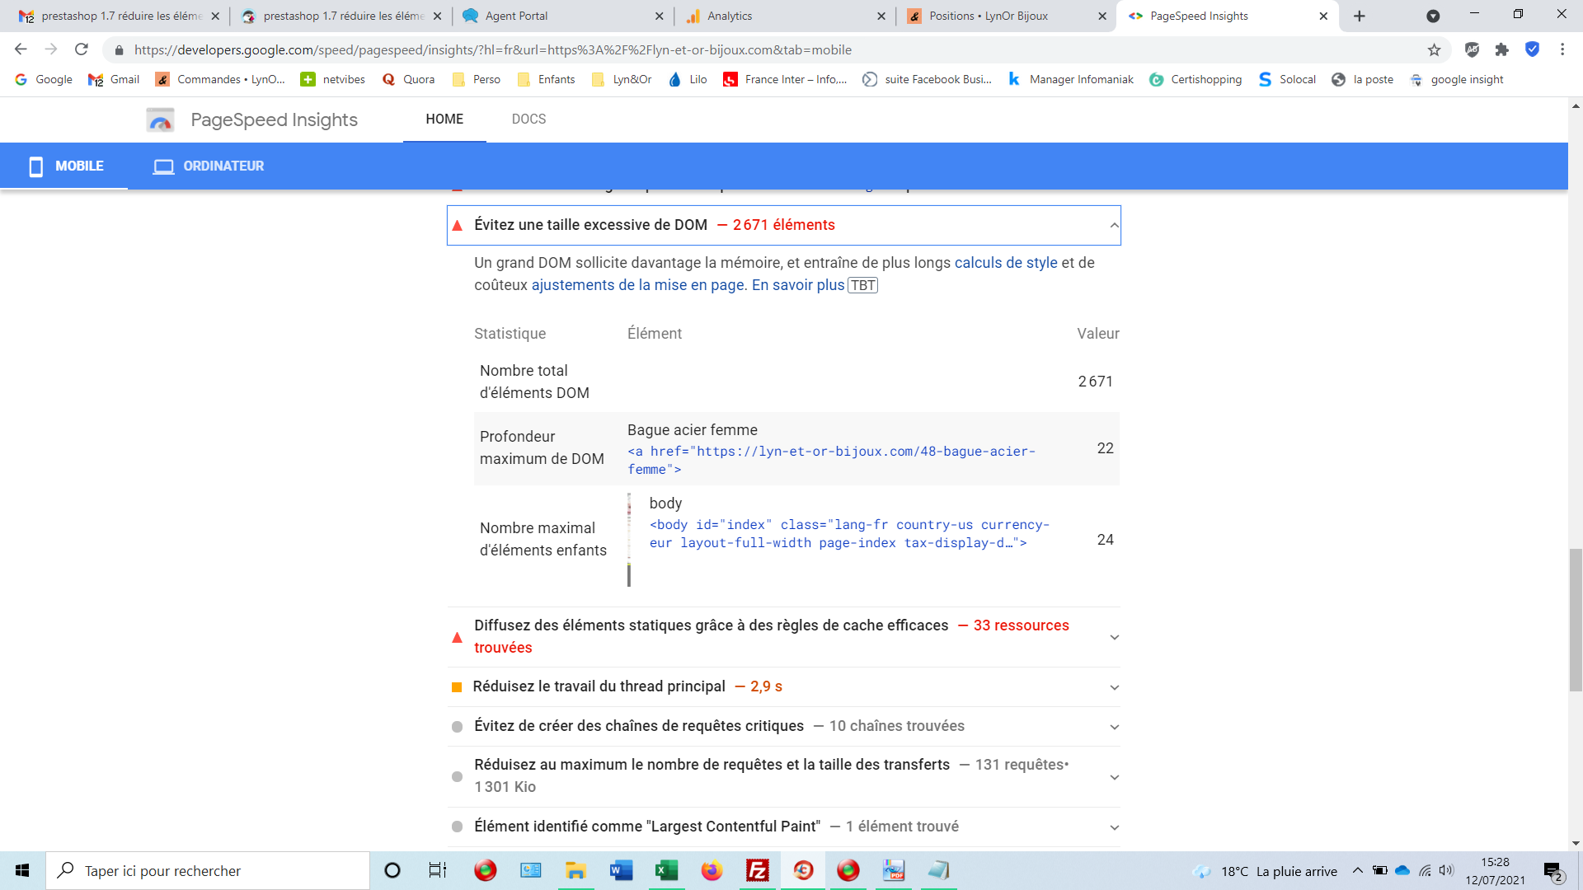Open the la poste bookmark
The height and width of the screenshot is (890, 1583).
(x=1363, y=79)
